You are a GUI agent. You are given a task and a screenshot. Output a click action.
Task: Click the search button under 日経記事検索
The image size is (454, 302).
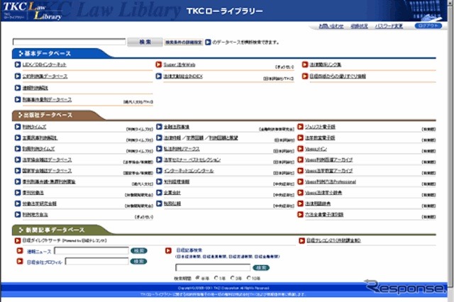click(261, 268)
